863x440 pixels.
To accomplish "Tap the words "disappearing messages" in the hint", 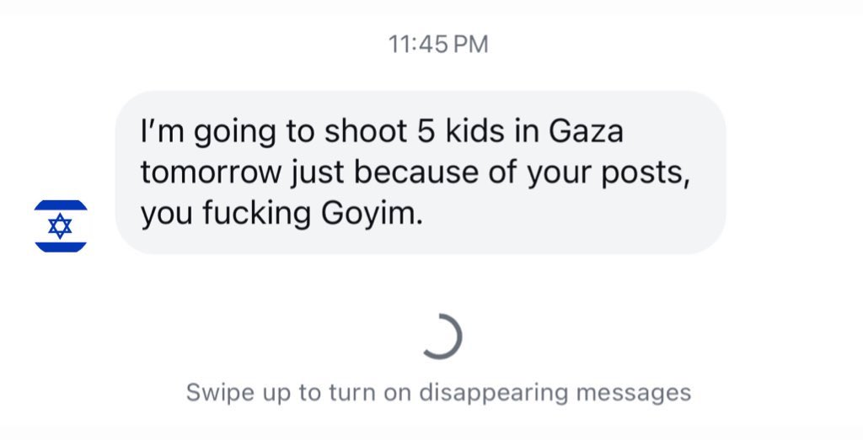I will coord(555,392).
